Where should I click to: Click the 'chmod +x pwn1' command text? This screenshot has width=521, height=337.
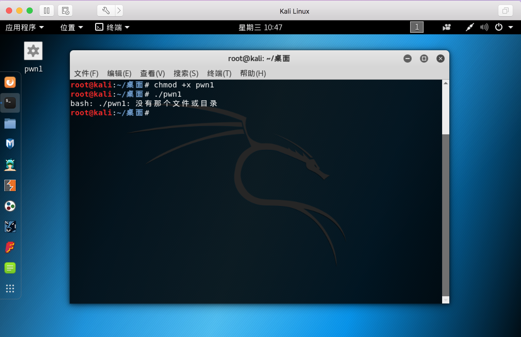(184, 85)
